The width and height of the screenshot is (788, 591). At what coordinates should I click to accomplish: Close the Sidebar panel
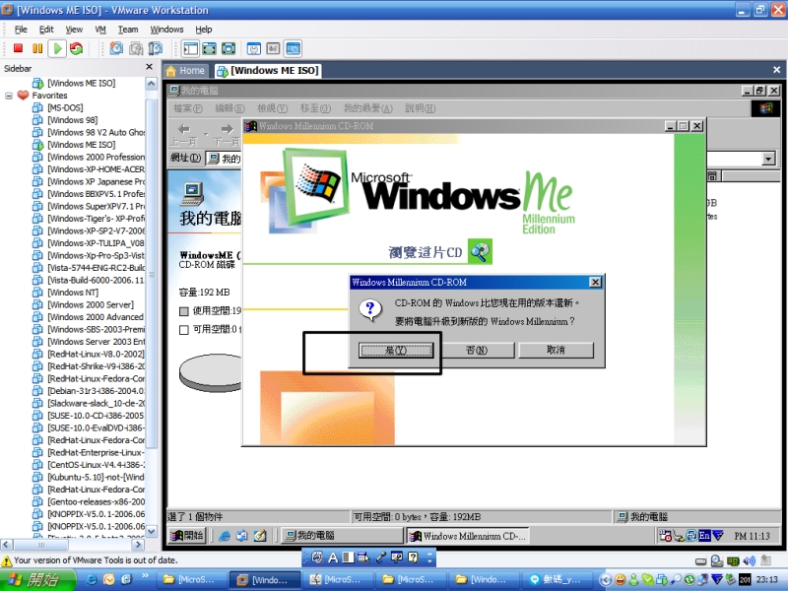coord(150,67)
